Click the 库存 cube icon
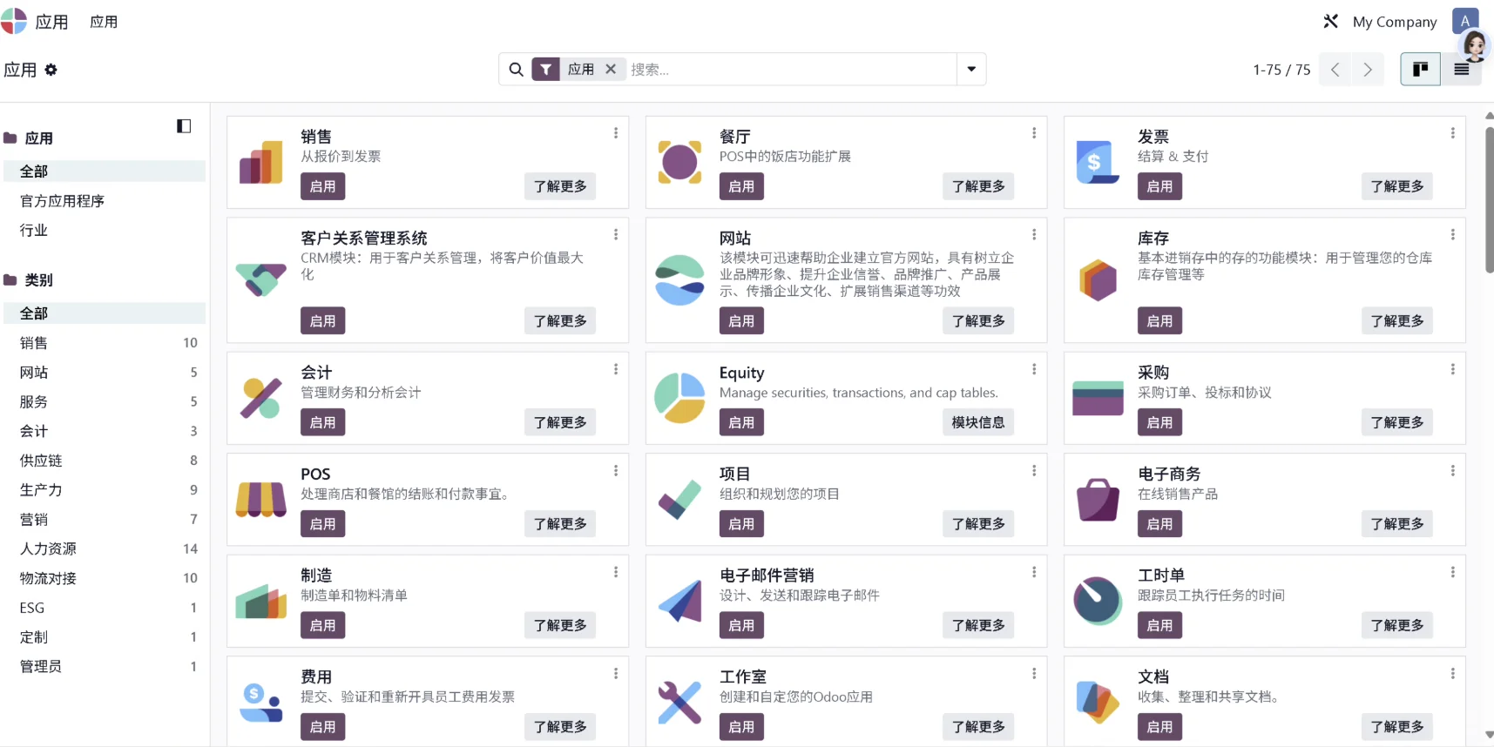1494x747 pixels. [x=1098, y=279]
